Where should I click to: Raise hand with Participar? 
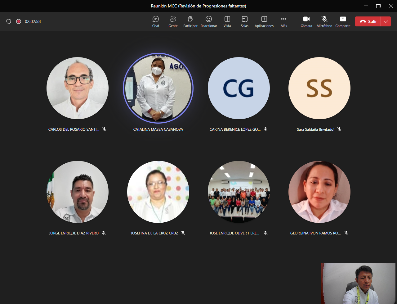pyautogui.click(x=190, y=21)
